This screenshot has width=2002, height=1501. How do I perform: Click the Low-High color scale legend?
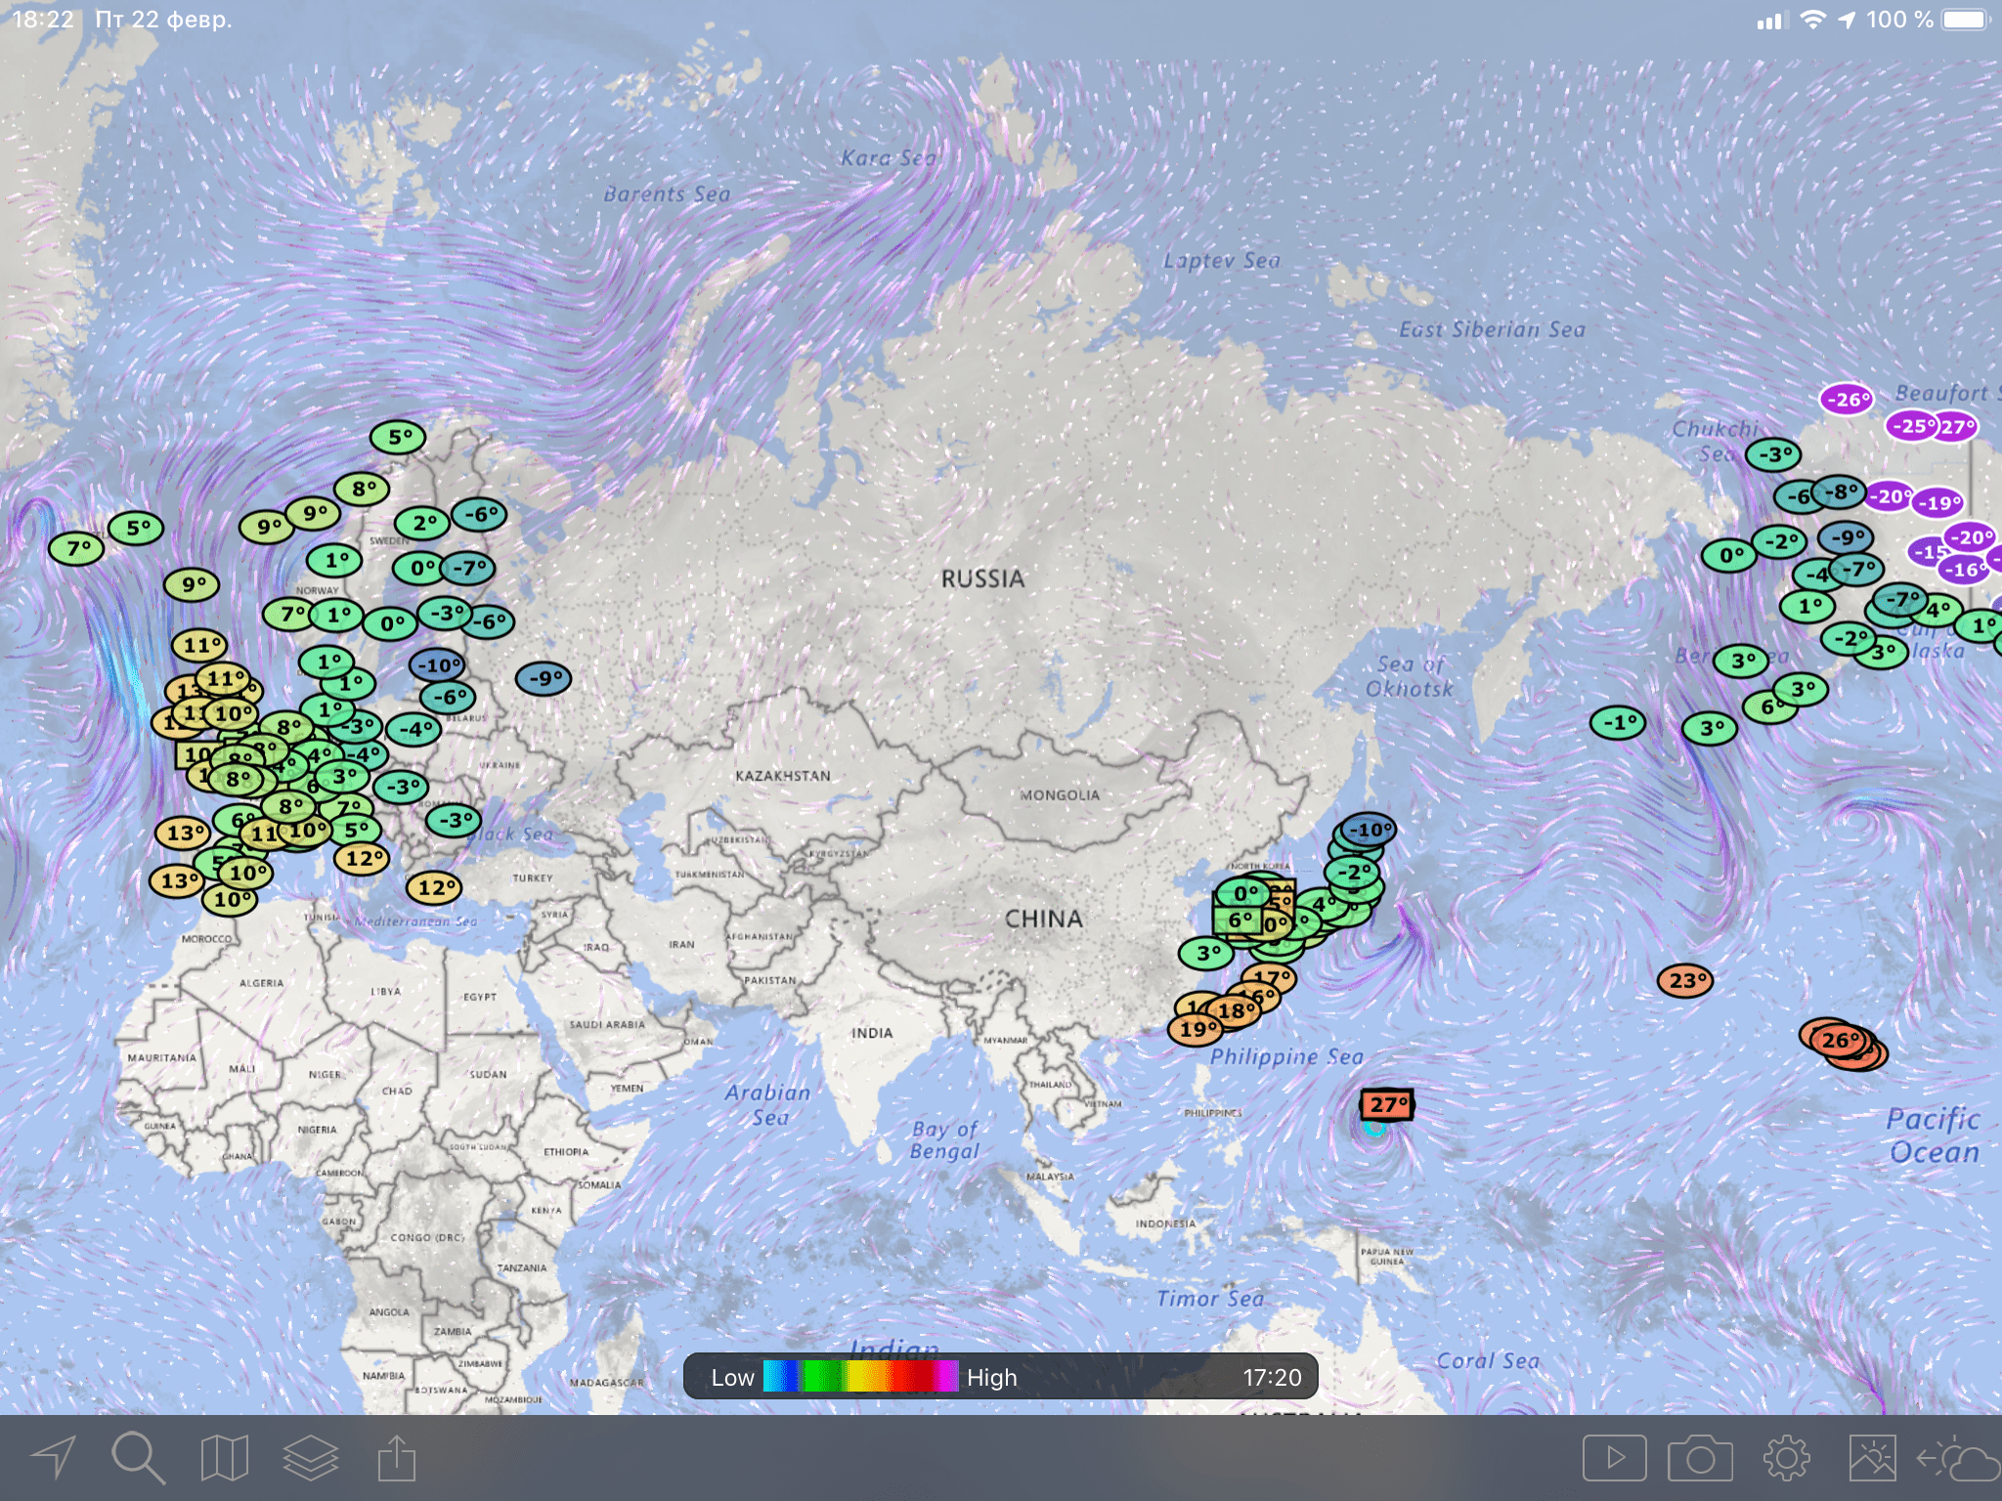tap(860, 1377)
